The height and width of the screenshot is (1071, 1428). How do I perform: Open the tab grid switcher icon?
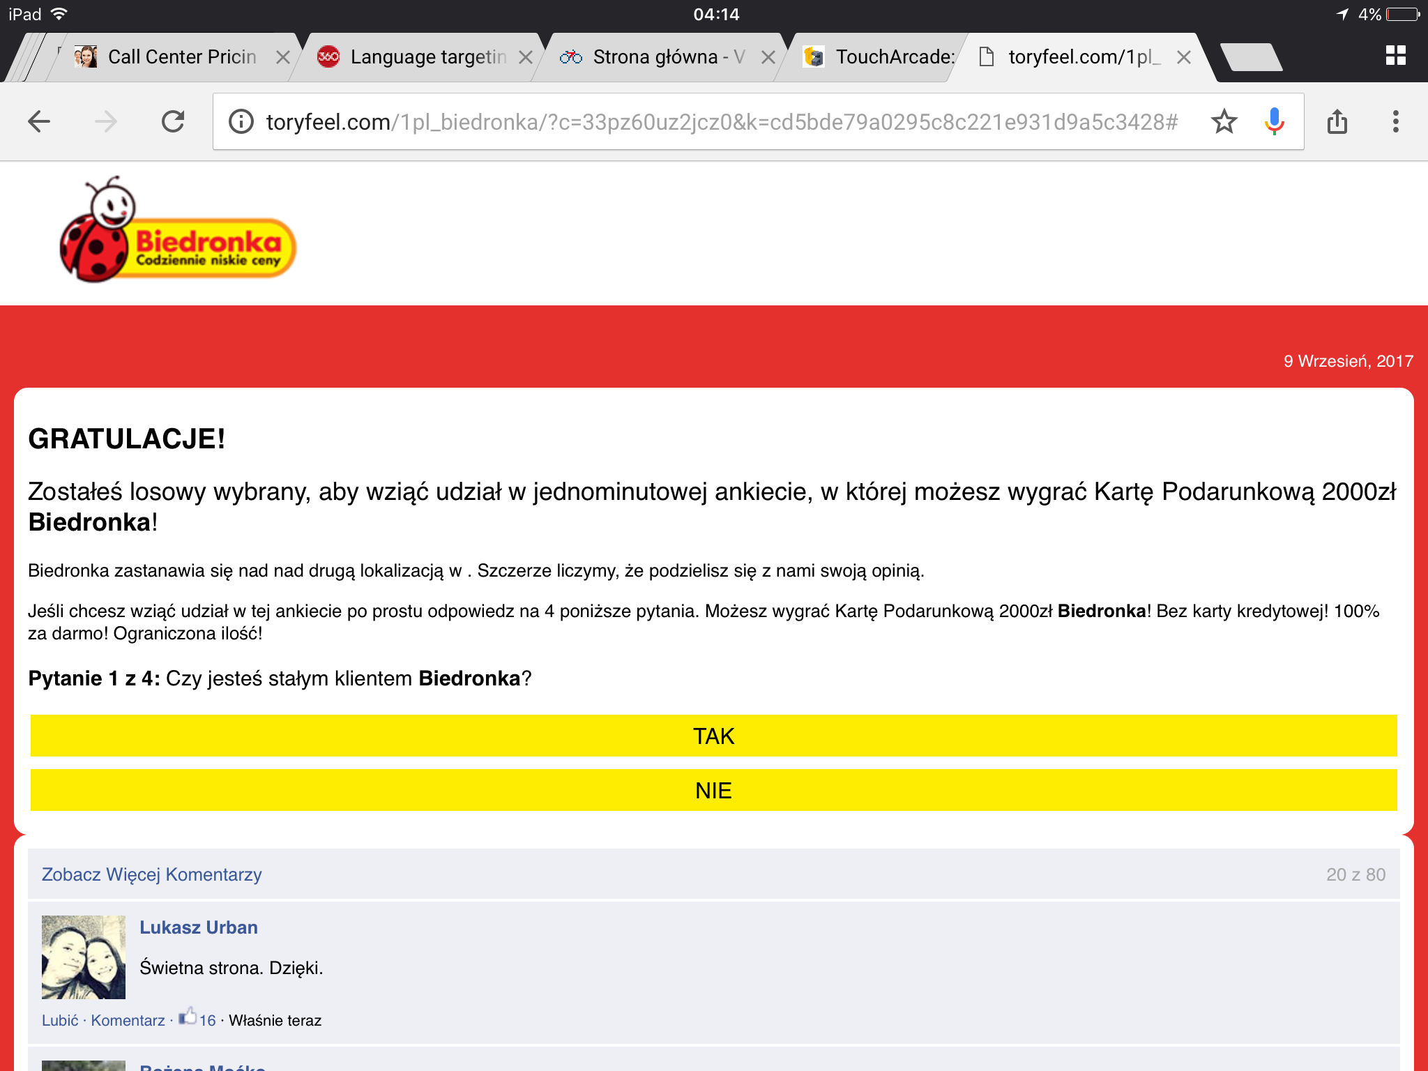point(1395,56)
